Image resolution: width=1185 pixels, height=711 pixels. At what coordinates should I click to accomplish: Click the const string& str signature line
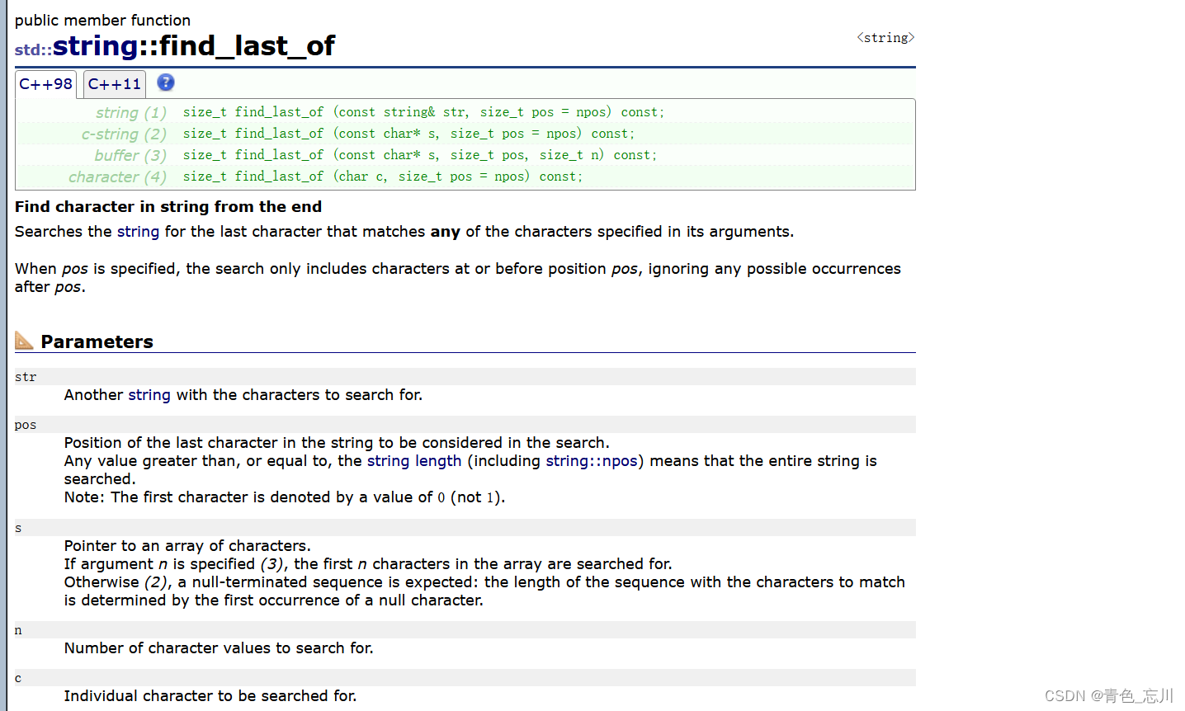coord(423,112)
